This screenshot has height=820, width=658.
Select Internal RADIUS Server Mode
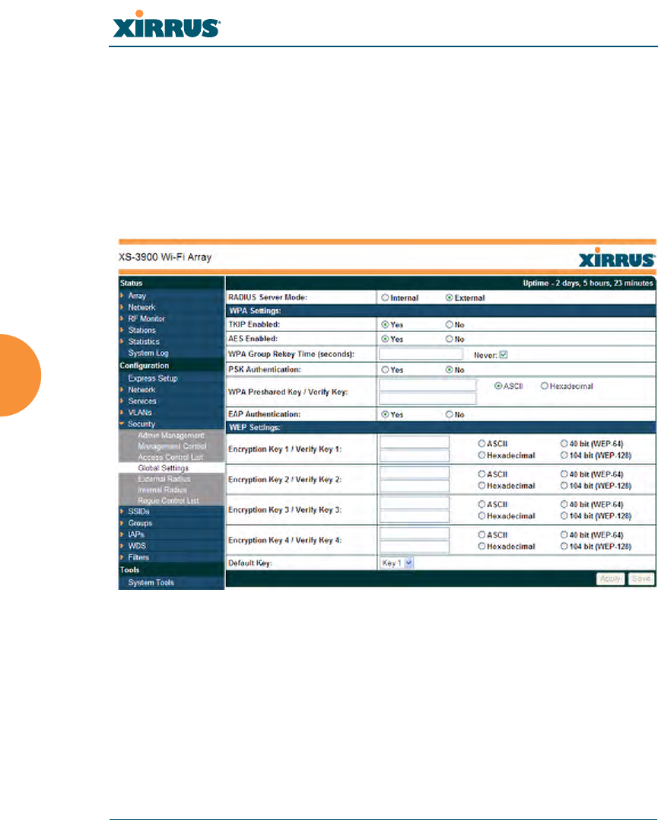click(385, 298)
